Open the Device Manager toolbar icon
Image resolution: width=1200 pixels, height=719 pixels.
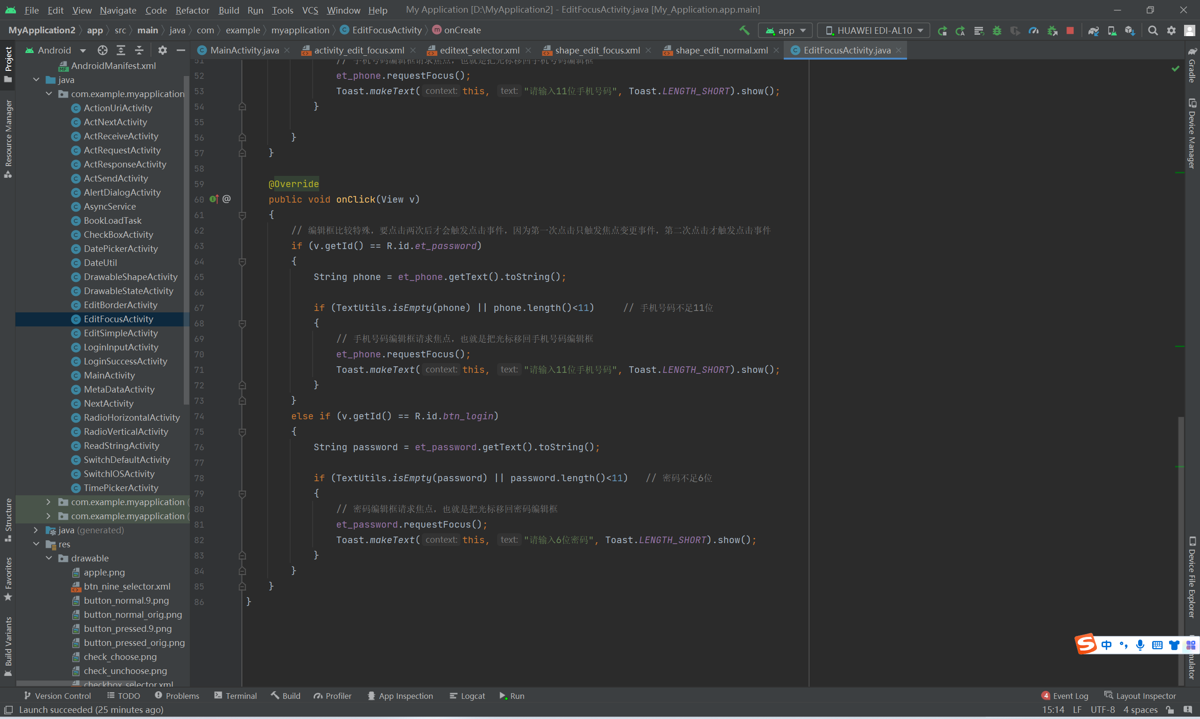pos(1112,30)
